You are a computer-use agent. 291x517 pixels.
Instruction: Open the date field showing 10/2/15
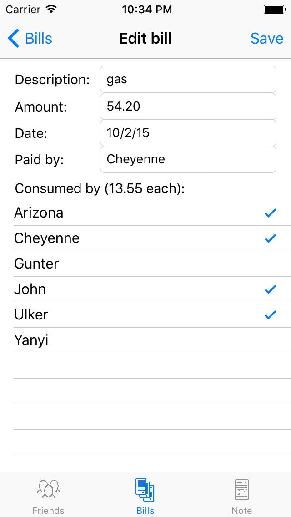(188, 133)
